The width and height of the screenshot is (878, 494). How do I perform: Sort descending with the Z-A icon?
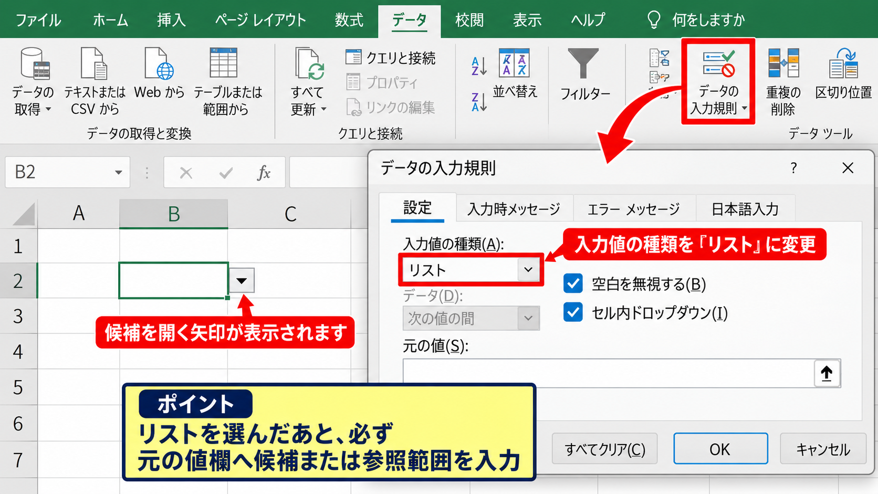(479, 101)
